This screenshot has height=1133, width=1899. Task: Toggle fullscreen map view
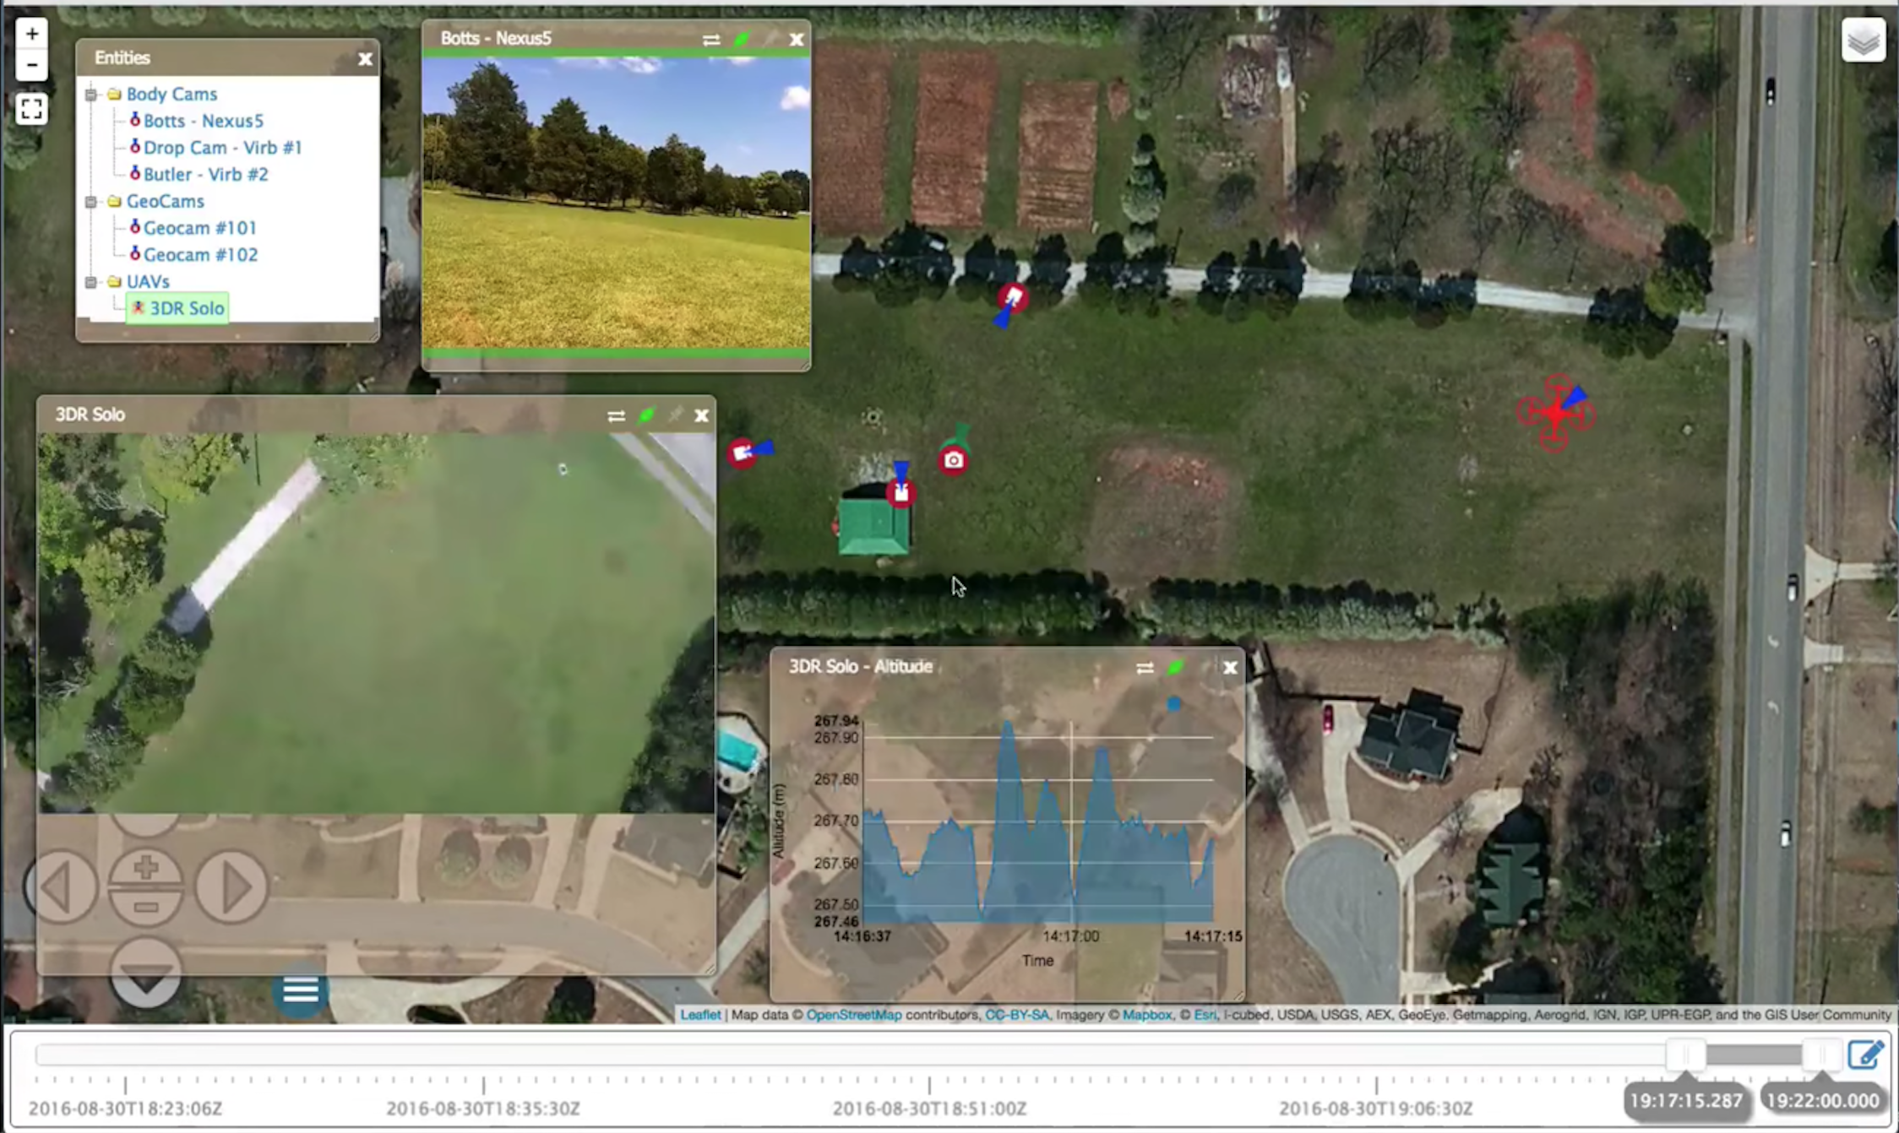click(x=32, y=109)
